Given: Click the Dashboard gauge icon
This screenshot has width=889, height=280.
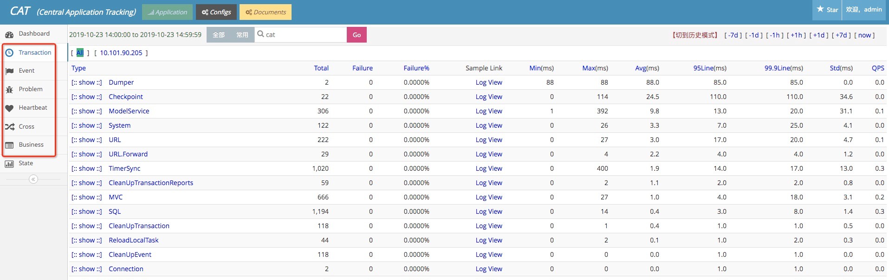Looking at the screenshot, I should 9,35.
